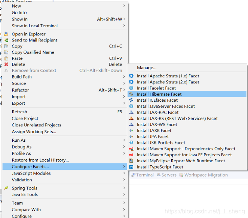Expand the Refactor submenu arrow
The height and width of the screenshot is (218, 248).
pyautogui.click(x=124, y=90)
